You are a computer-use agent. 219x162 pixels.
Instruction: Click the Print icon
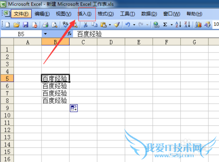[x=46, y=25]
